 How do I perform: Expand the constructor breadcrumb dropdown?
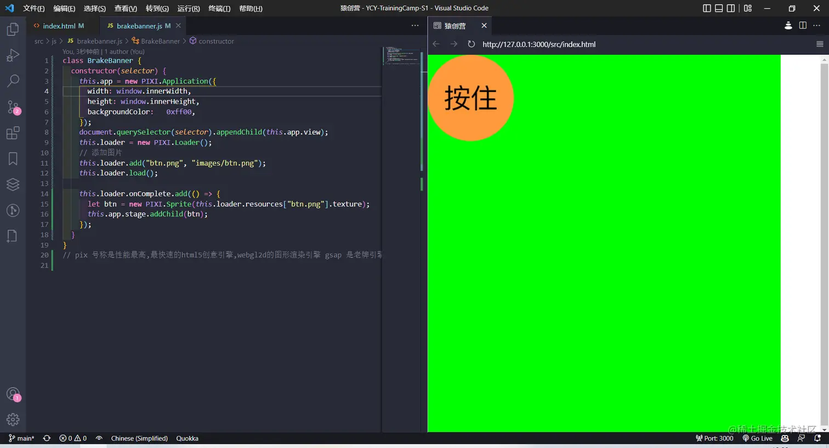coord(212,41)
